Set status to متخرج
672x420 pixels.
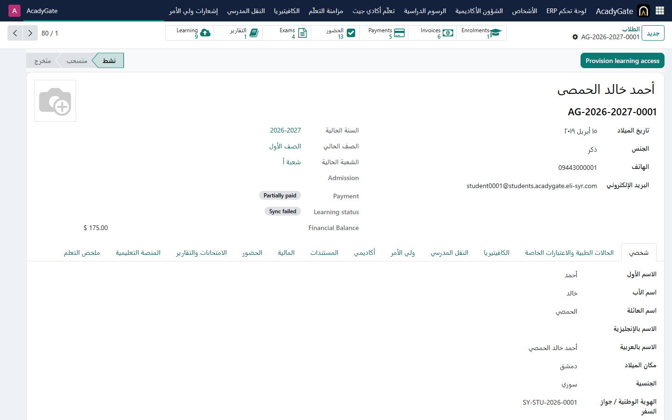pyautogui.click(x=42, y=61)
